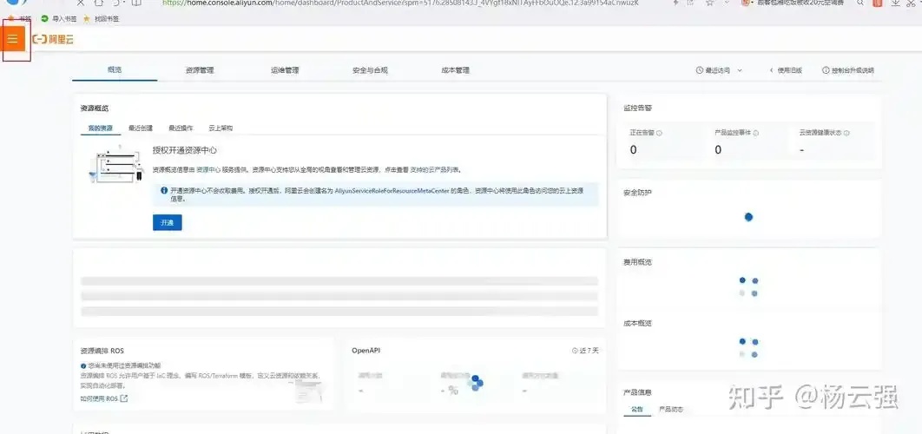Open the 资源管理 tab
Viewport: 922px width, 434px height.
[200, 70]
